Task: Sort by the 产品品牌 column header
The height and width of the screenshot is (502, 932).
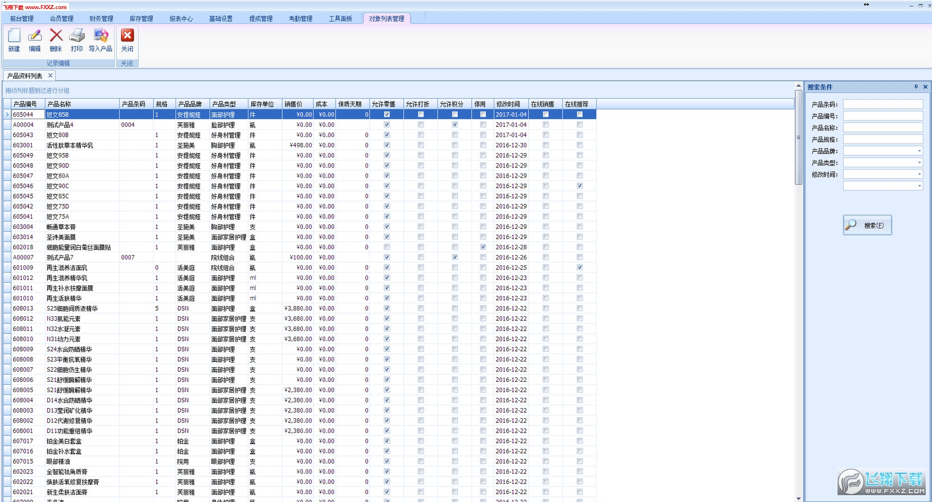Action: (192, 104)
